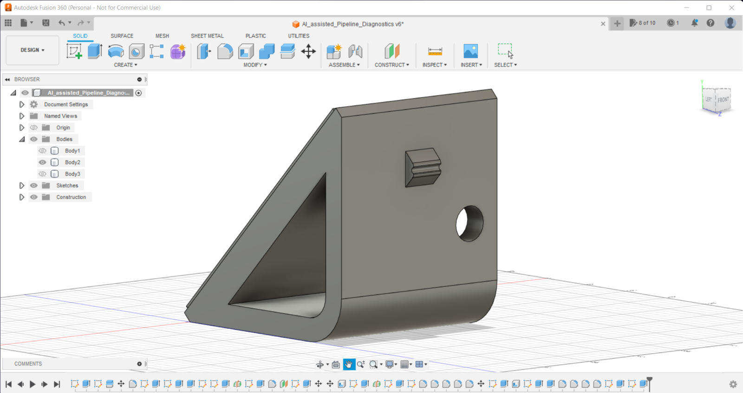Open the Sheet Metal tab
The image size is (743, 393).
[207, 36]
